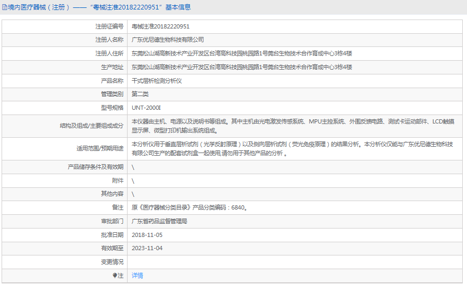
Task: Click the 变更情况 label
Action: [x=112, y=262]
